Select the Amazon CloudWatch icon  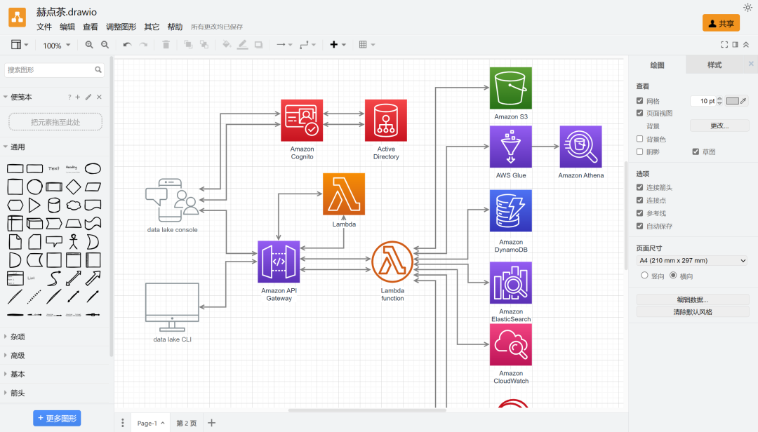tap(510, 344)
